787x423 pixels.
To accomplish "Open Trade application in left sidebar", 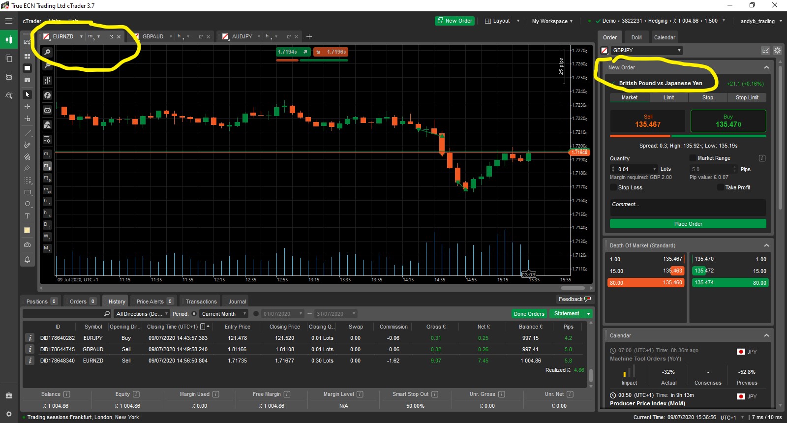I will [x=9, y=40].
